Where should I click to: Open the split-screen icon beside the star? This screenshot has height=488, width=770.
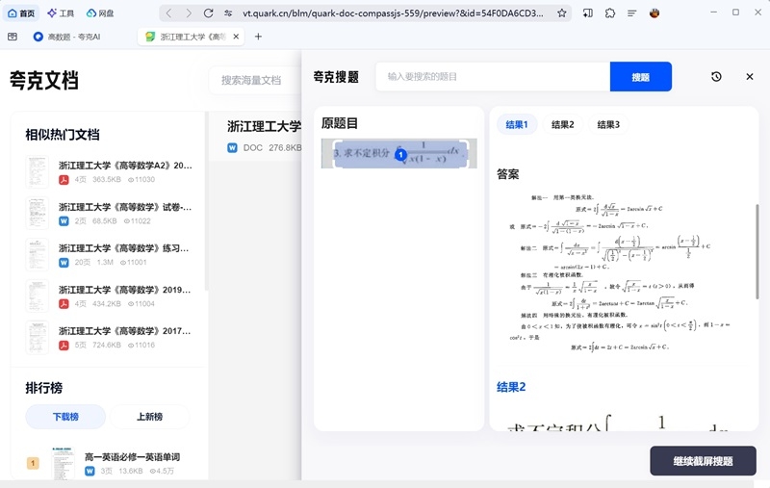[x=587, y=13]
